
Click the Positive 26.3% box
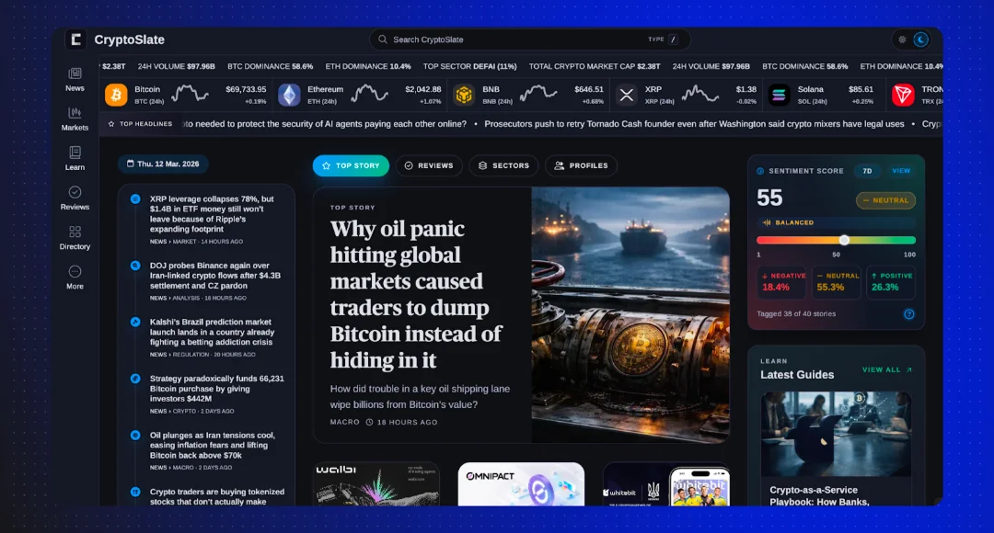click(x=891, y=282)
